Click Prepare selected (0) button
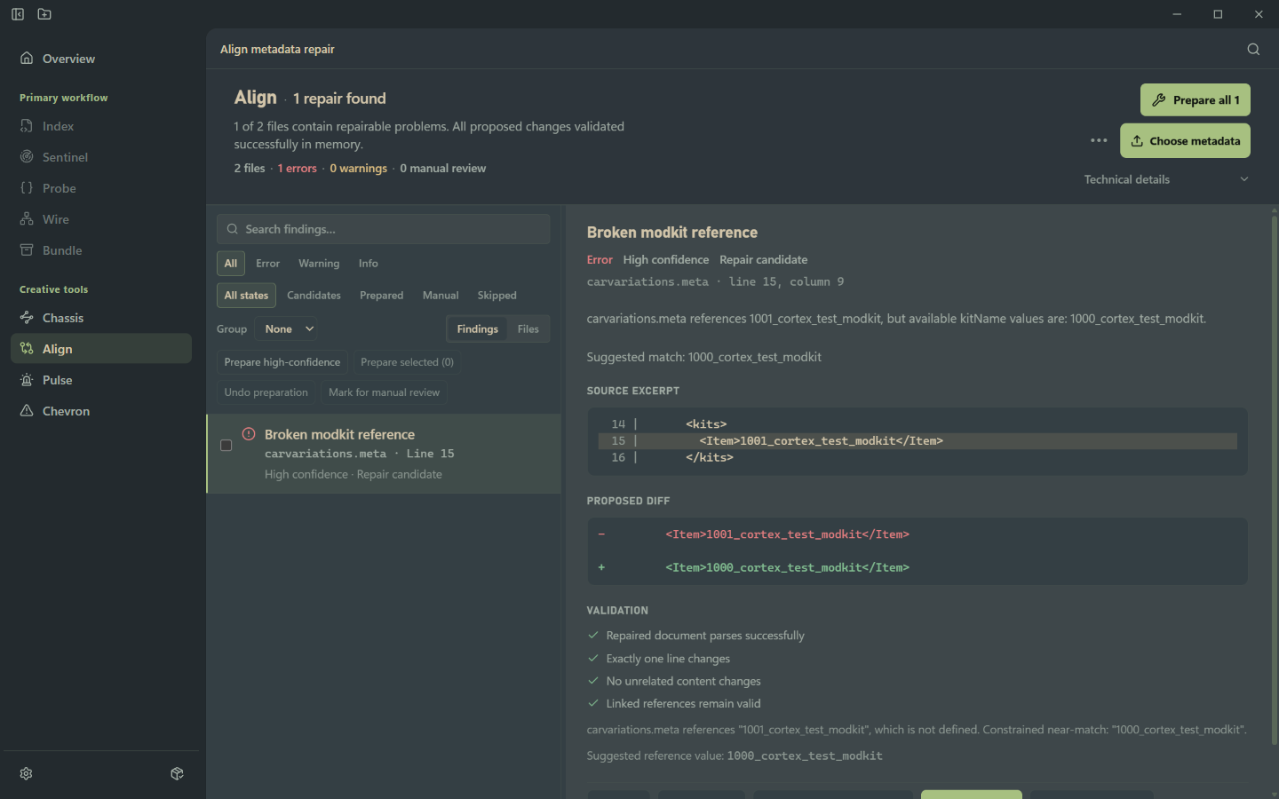Viewport: 1279px width, 799px height. (407, 362)
